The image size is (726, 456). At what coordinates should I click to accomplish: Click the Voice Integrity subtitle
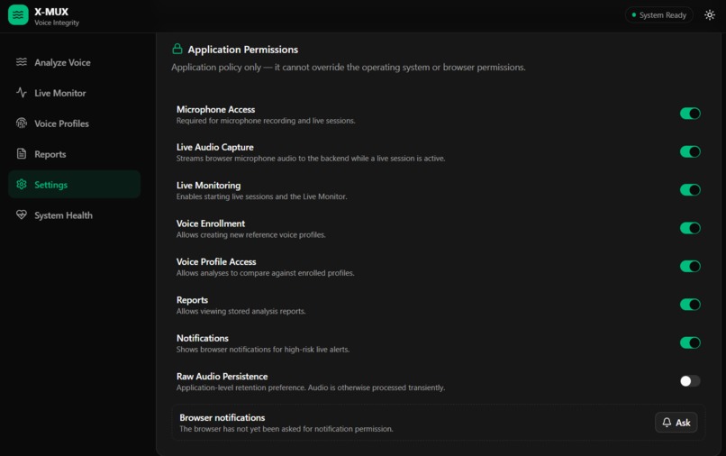57,23
